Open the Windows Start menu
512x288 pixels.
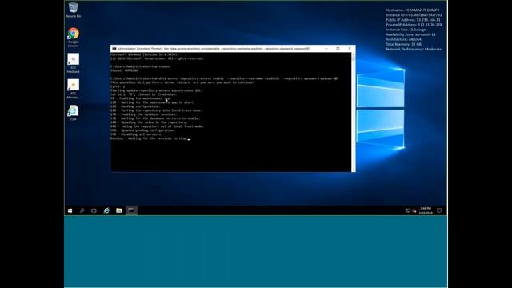(70, 210)
